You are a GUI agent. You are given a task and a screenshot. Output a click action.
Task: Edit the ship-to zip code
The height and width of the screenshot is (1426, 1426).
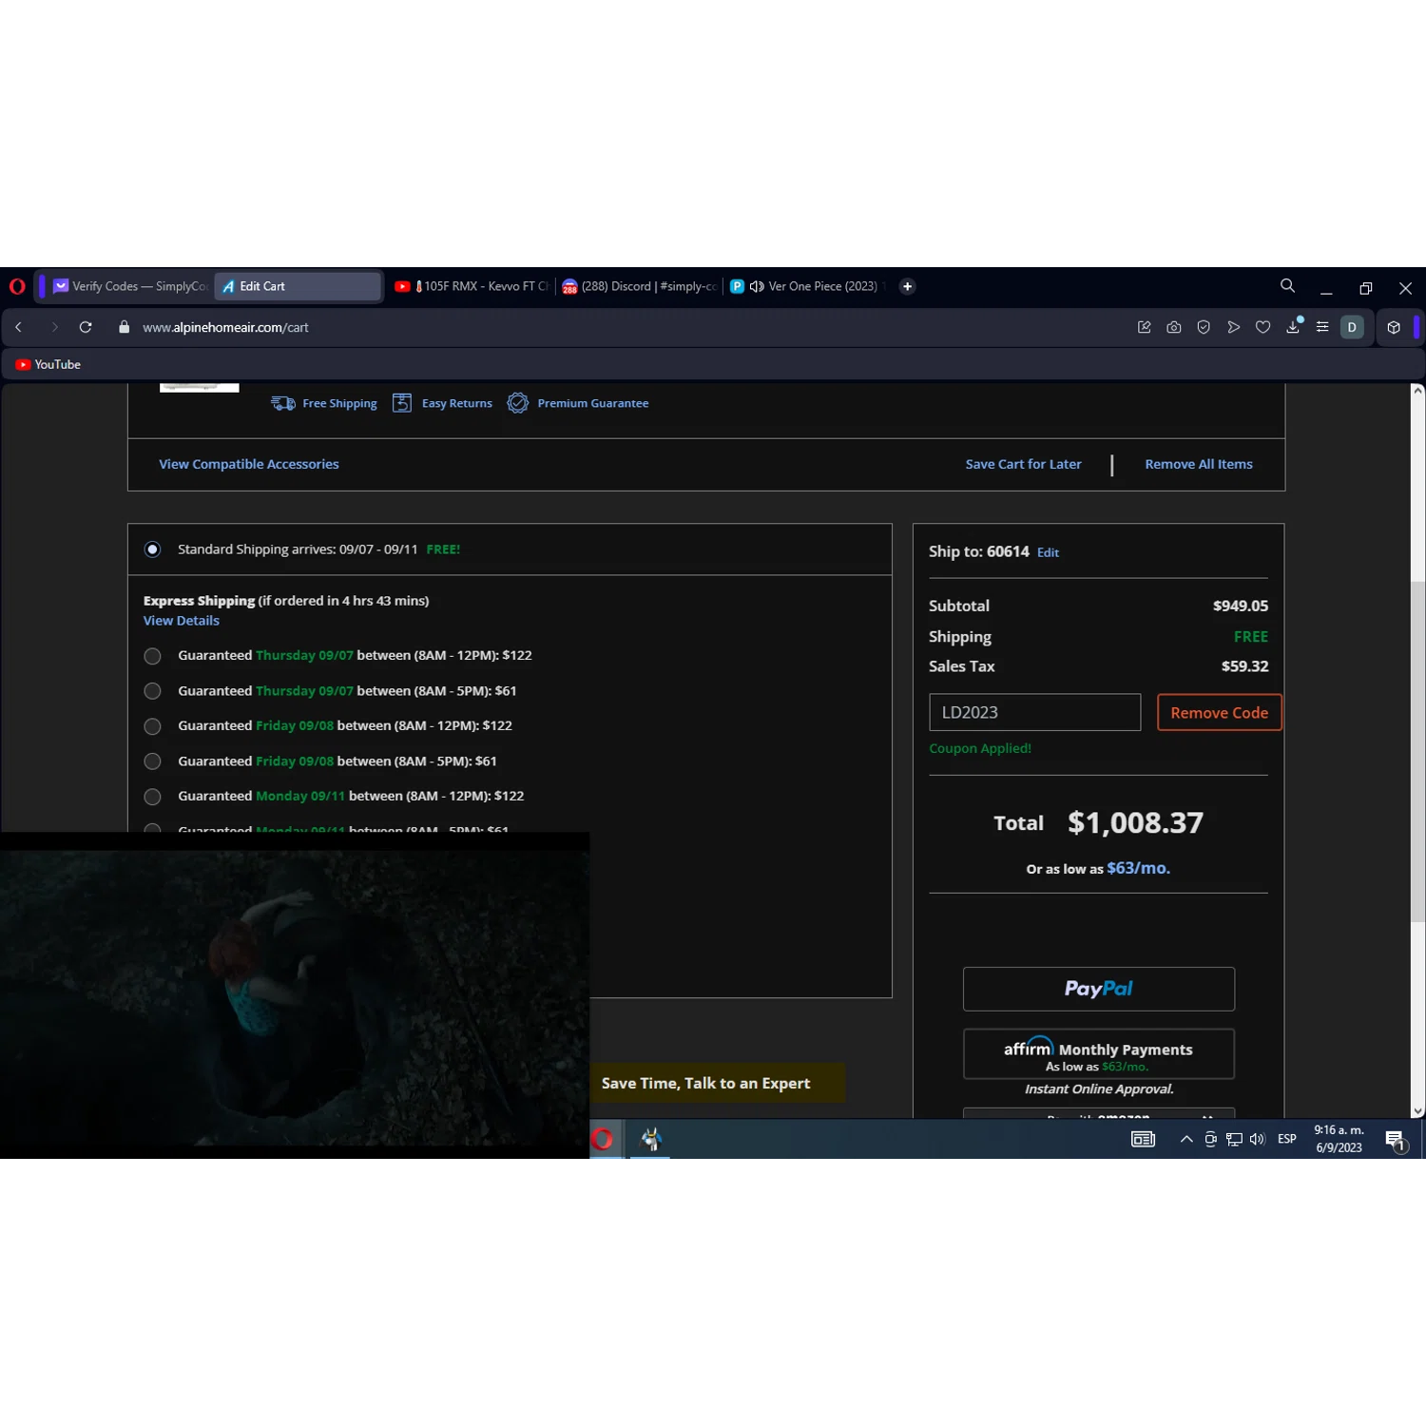[x=1048, y=552]
